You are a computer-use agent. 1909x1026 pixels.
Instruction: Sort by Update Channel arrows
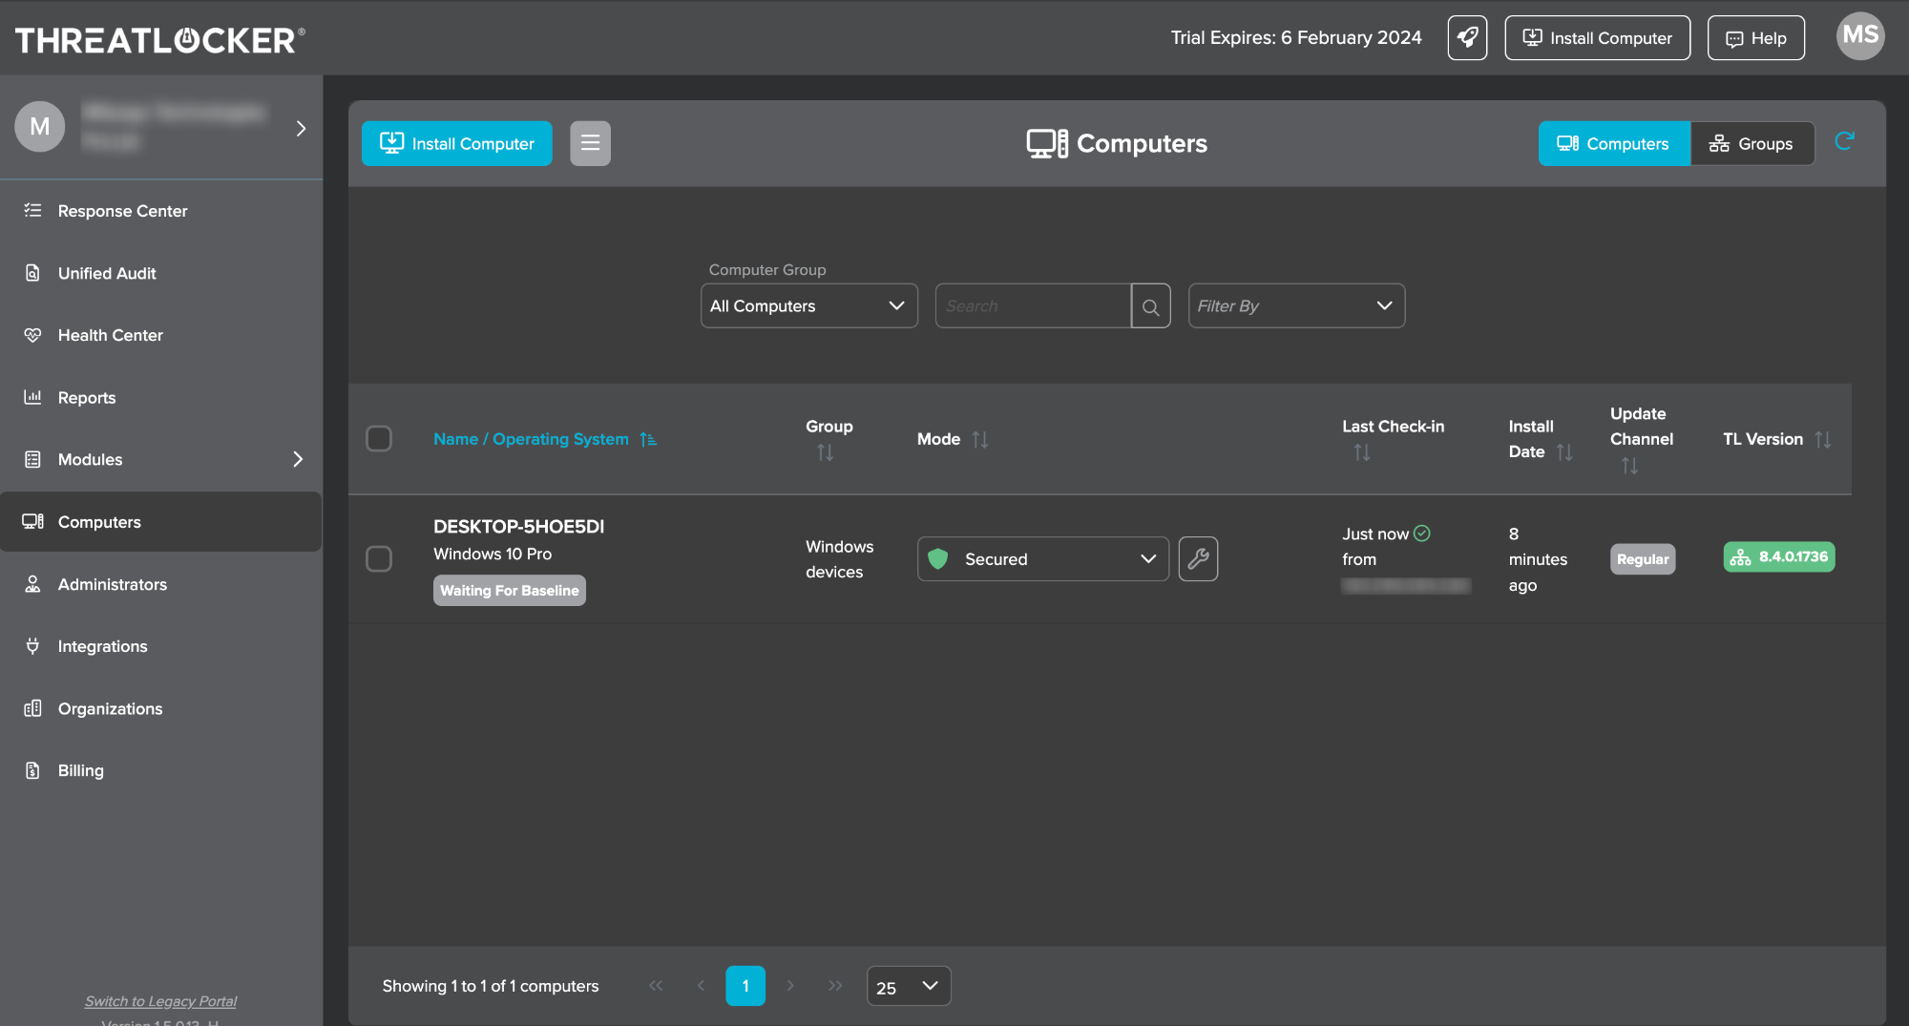click(x=1629, y=466)
